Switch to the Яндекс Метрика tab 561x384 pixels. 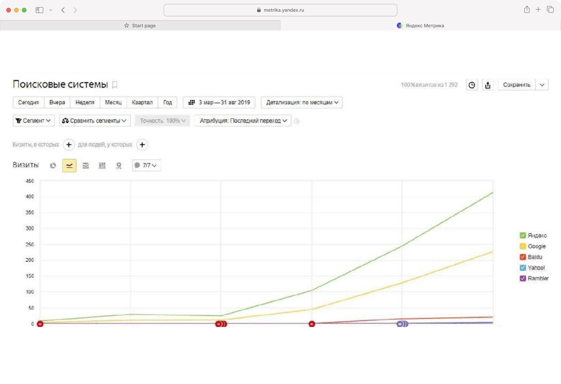tap(420, 25)
